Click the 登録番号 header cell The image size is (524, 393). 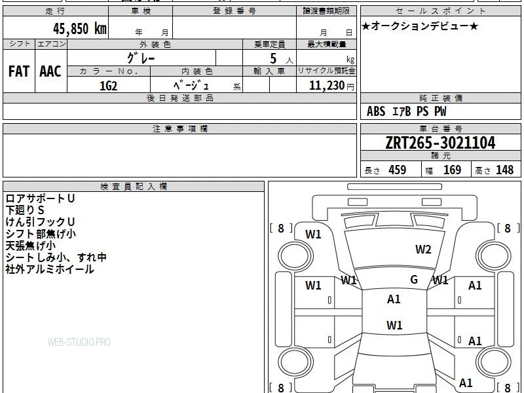click(234, 11)
